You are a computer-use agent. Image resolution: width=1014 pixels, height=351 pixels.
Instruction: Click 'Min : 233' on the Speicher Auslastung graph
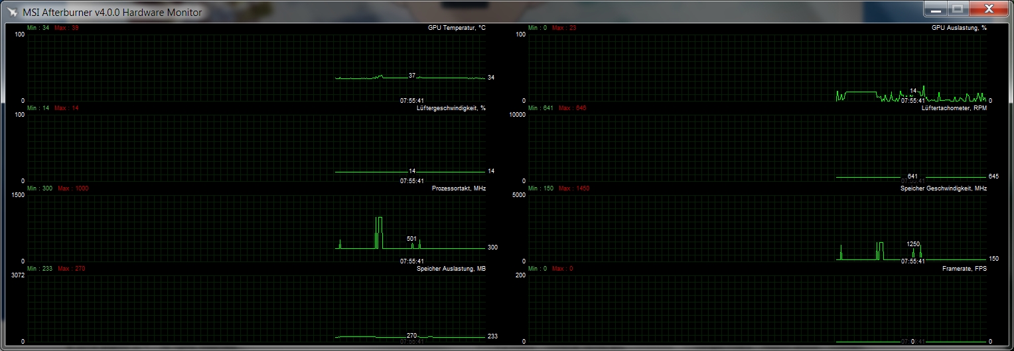pos(40,269)
